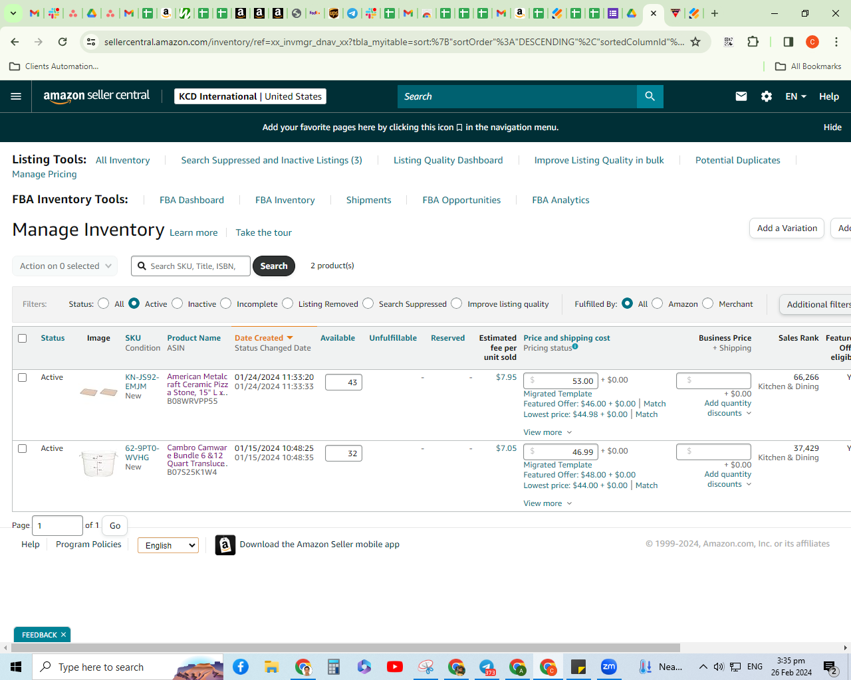Hide the favorite pages banner
Screen dimensions: 851x680
[x=832, y=127]
